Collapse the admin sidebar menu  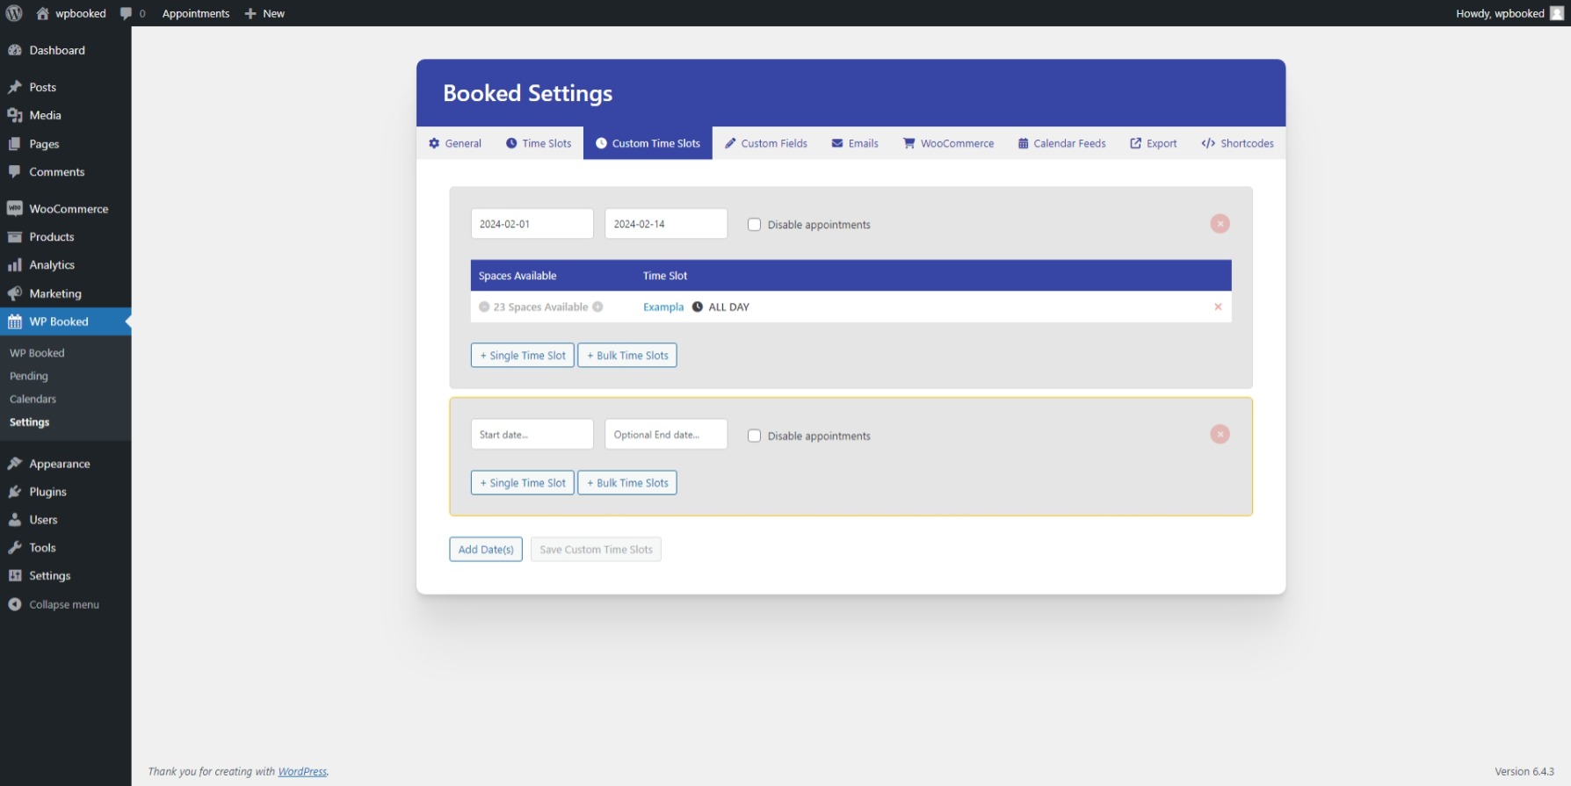[66, 604]
